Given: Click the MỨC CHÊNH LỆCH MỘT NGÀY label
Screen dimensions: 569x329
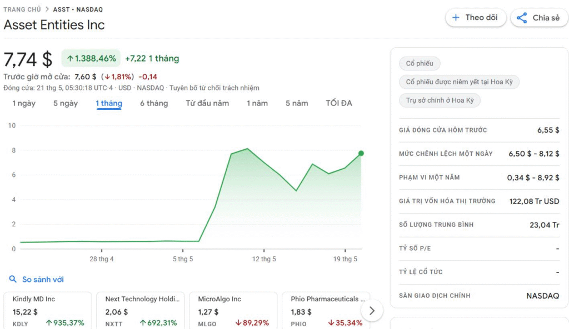Looking at the screenshot, I should click(446, 154).
